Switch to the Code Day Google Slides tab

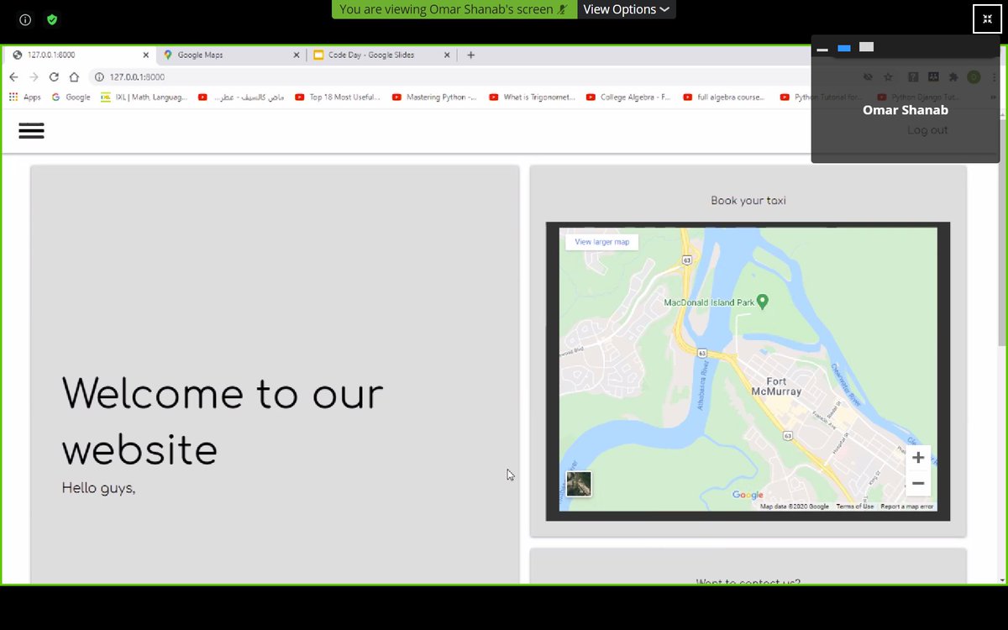[x=382, y=55]
